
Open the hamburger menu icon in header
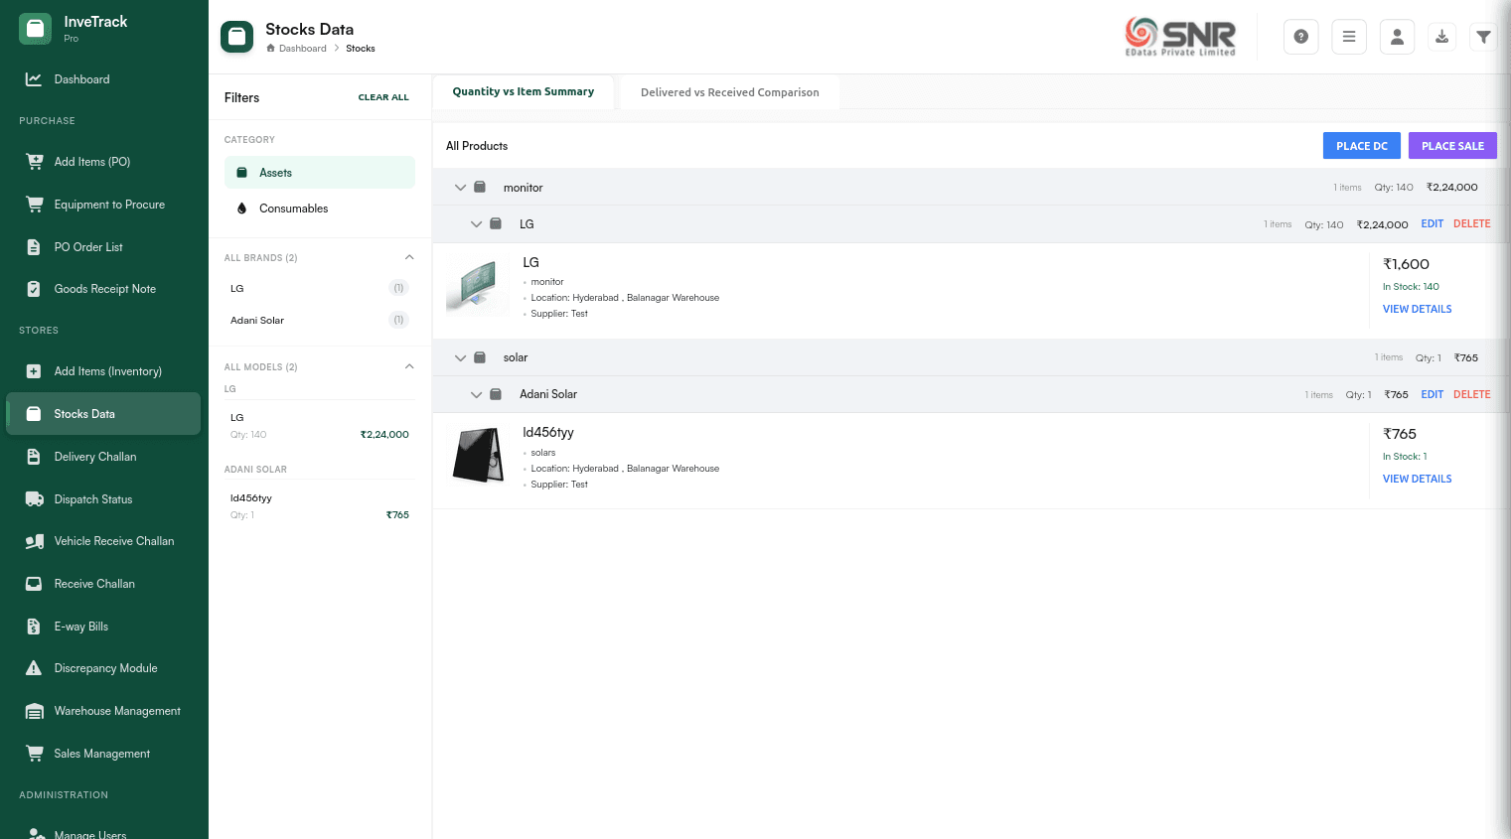click(x=1348, y=37)
